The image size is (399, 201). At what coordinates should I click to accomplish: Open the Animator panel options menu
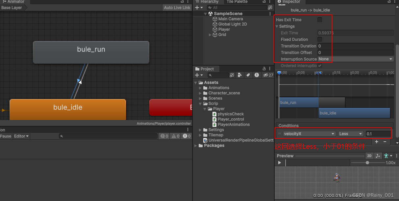pos(188,2)
